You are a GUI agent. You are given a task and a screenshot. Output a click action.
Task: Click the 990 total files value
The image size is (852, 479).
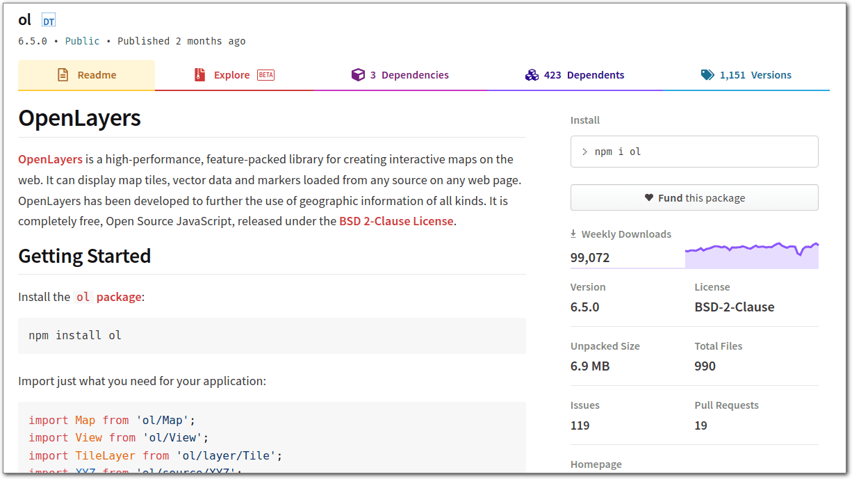(705, 366)
